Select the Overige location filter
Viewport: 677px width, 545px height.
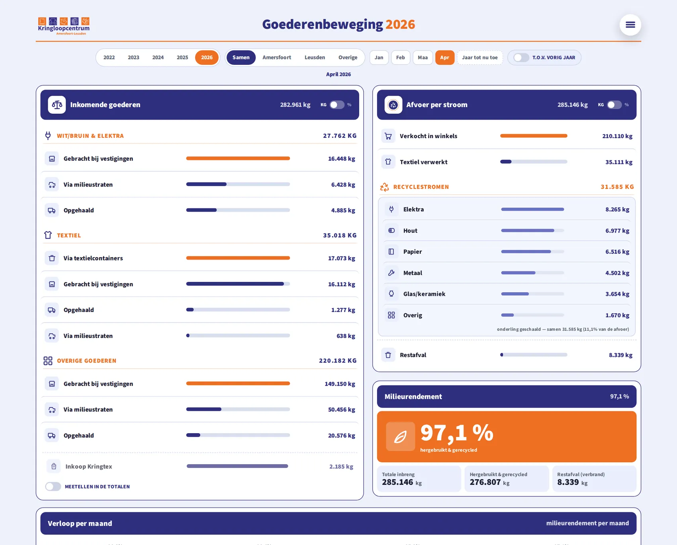click(348, 58)
